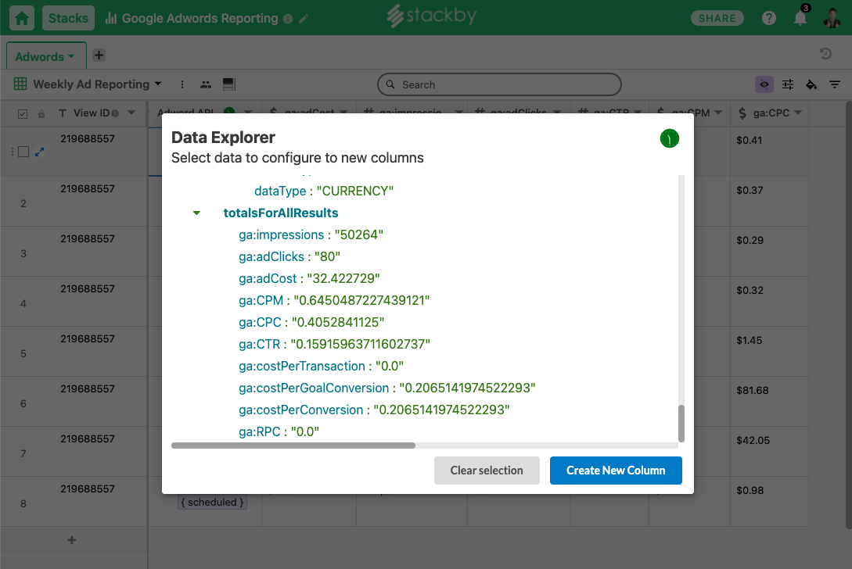Screen dimensions: 852x569
Task: Tick the select-all rows checkbox
Action: click(22, 113)
